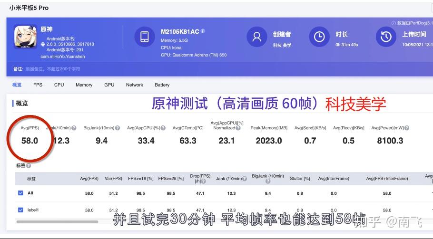Click the FPS>=25 [%] column header
433x239 pixels.
click(x=171, y=179)
